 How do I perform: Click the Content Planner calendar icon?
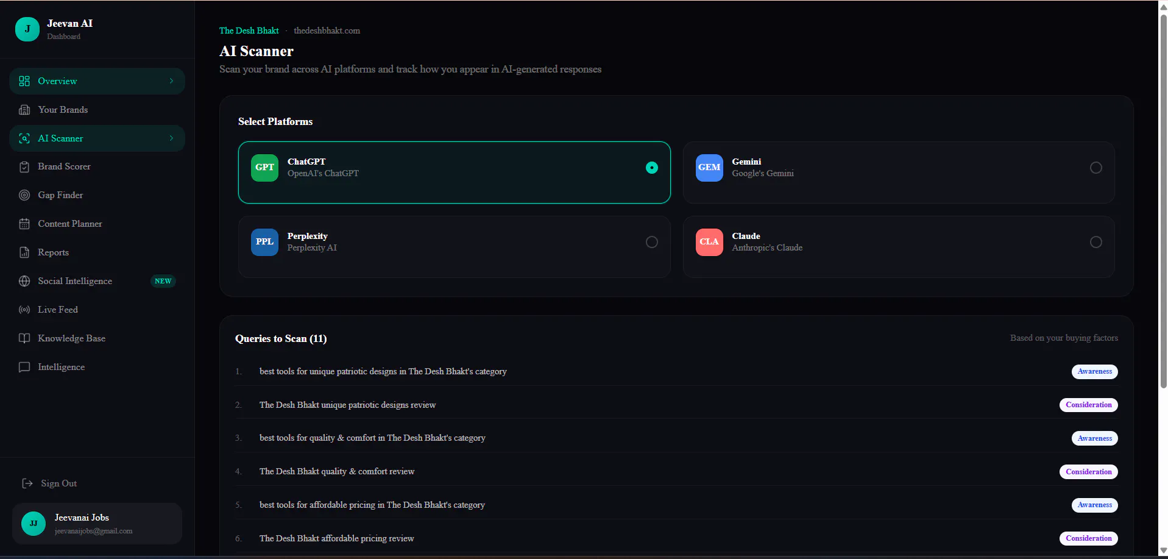point(24,224)
